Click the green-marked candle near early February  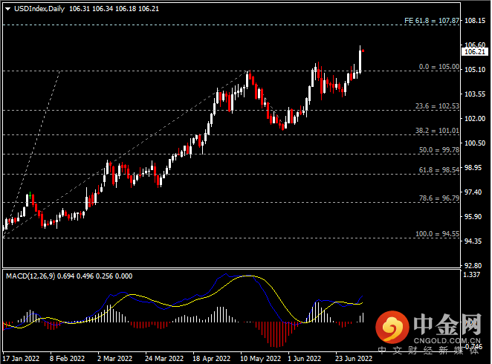(x=30, y=195)
